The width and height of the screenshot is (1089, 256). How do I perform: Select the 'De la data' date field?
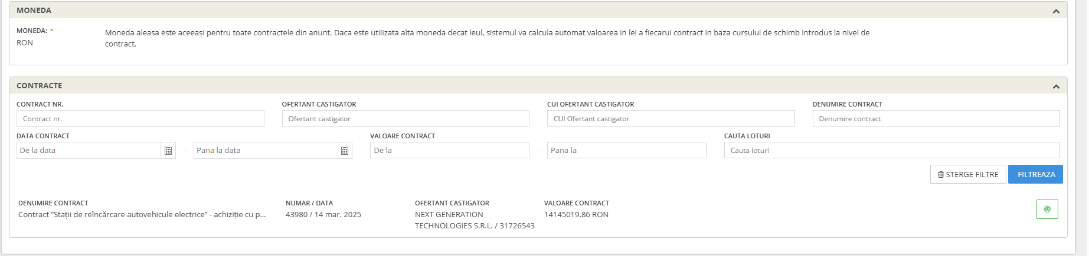(89, 151)
